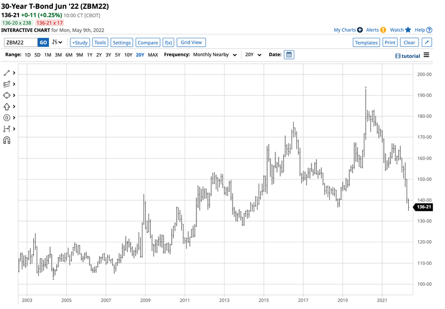445x309 pixels.
Task: Click the Compare button
Action: pyautogui.click(x=147, y=43)
